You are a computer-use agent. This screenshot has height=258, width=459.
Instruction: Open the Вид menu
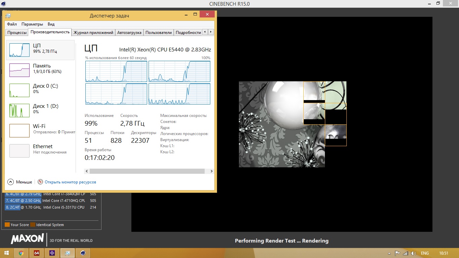tap(51, 24)
